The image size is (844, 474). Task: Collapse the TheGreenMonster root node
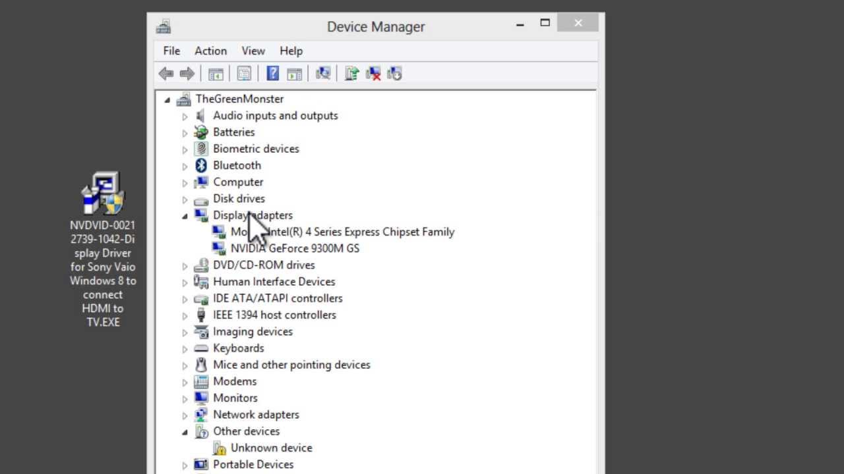[x=167, y=100]
